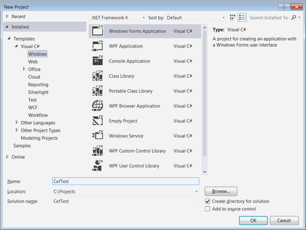Select WPF Custom Control Library text
The height and width of the screenshot is (230, 306).
tap(137, 151)
